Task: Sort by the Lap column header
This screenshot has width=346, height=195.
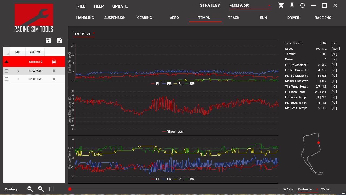Action: (x=18, y=52)
